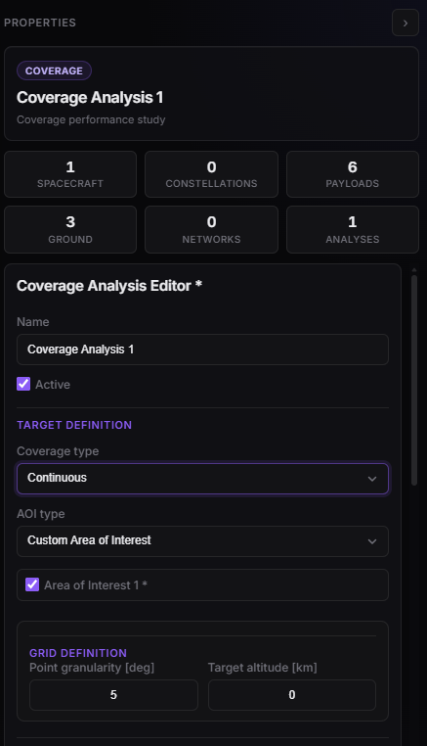Select the Spacecraft count card
The height and width of the screenshot is (746, 427).
tap(70, 174)
